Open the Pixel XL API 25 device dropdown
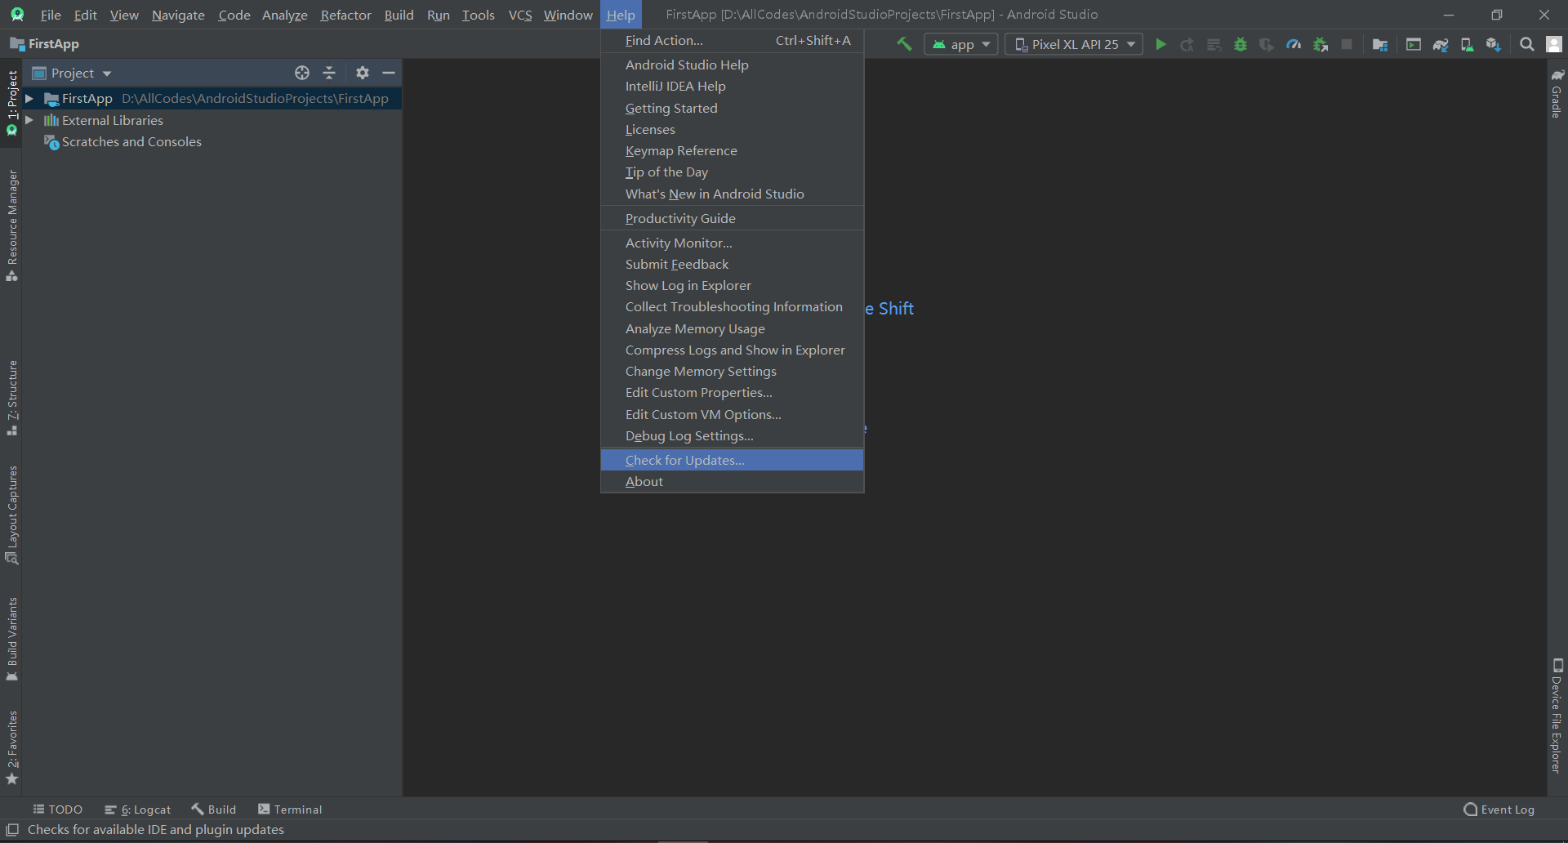This screenshot has width=1568, height=843. point(1074,44)
